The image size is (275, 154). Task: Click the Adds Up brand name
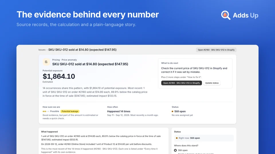[x=245, y=15]
